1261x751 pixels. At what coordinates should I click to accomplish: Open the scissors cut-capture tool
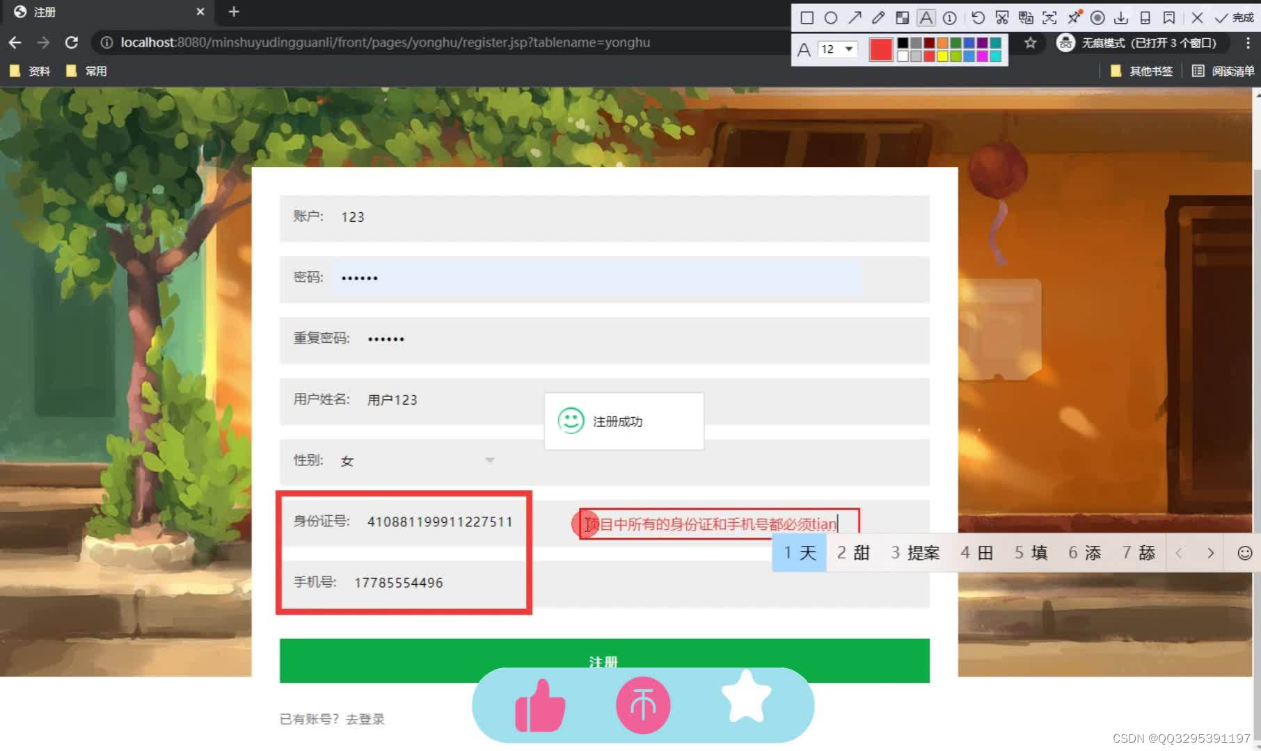tap(1001, 17)
